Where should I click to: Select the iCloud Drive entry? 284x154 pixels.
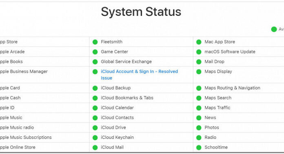tap(113, 128)
